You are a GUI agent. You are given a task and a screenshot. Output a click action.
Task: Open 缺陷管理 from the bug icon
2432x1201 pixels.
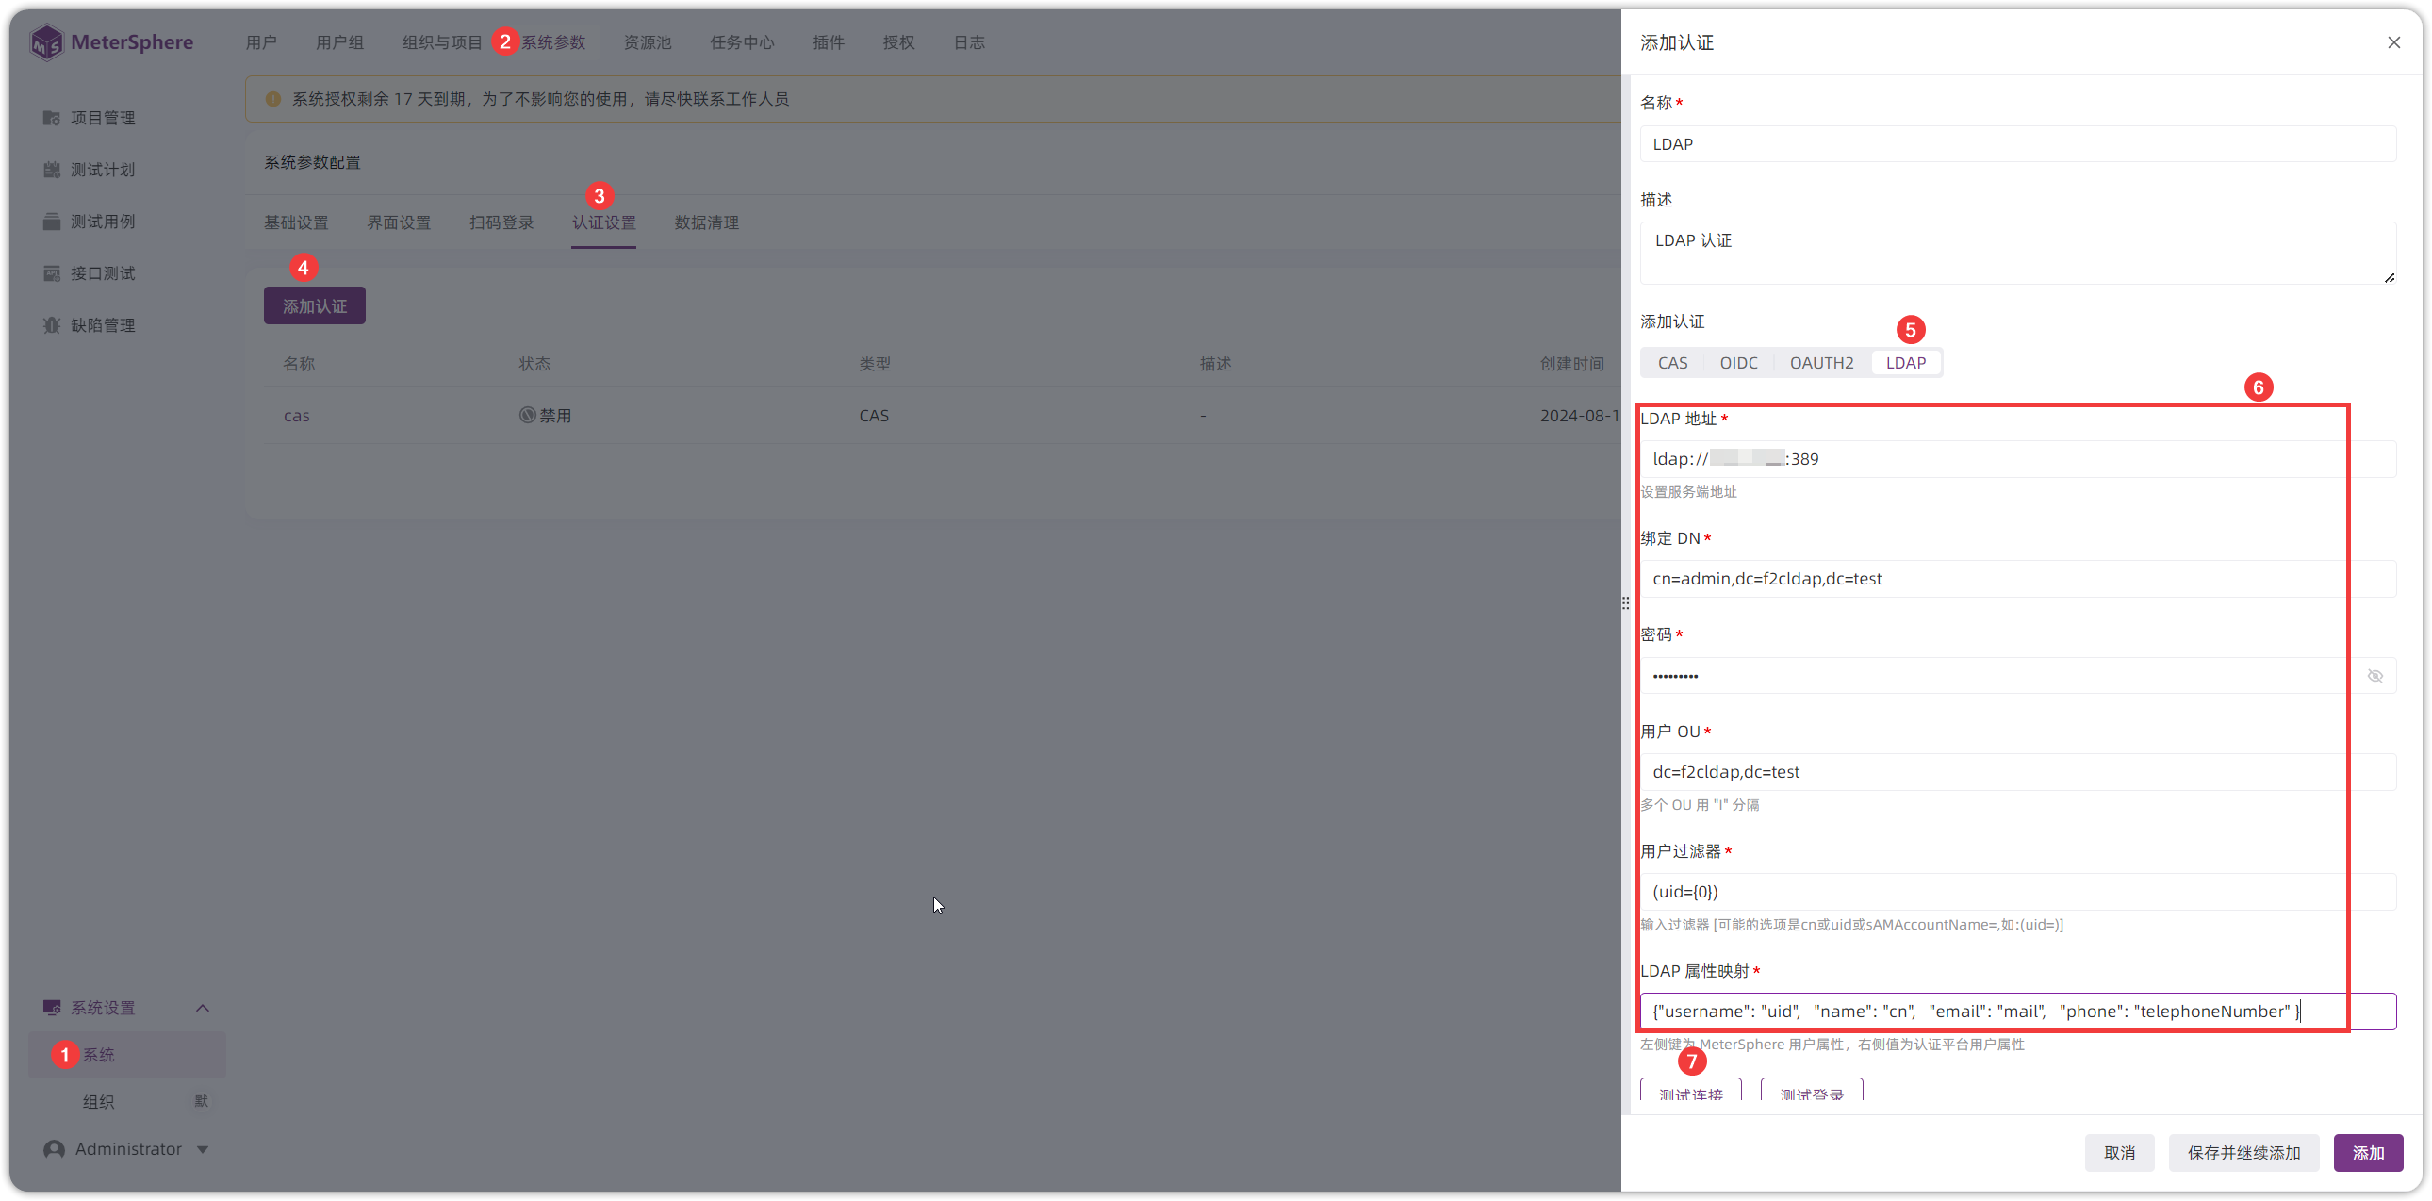coord(51,326)
